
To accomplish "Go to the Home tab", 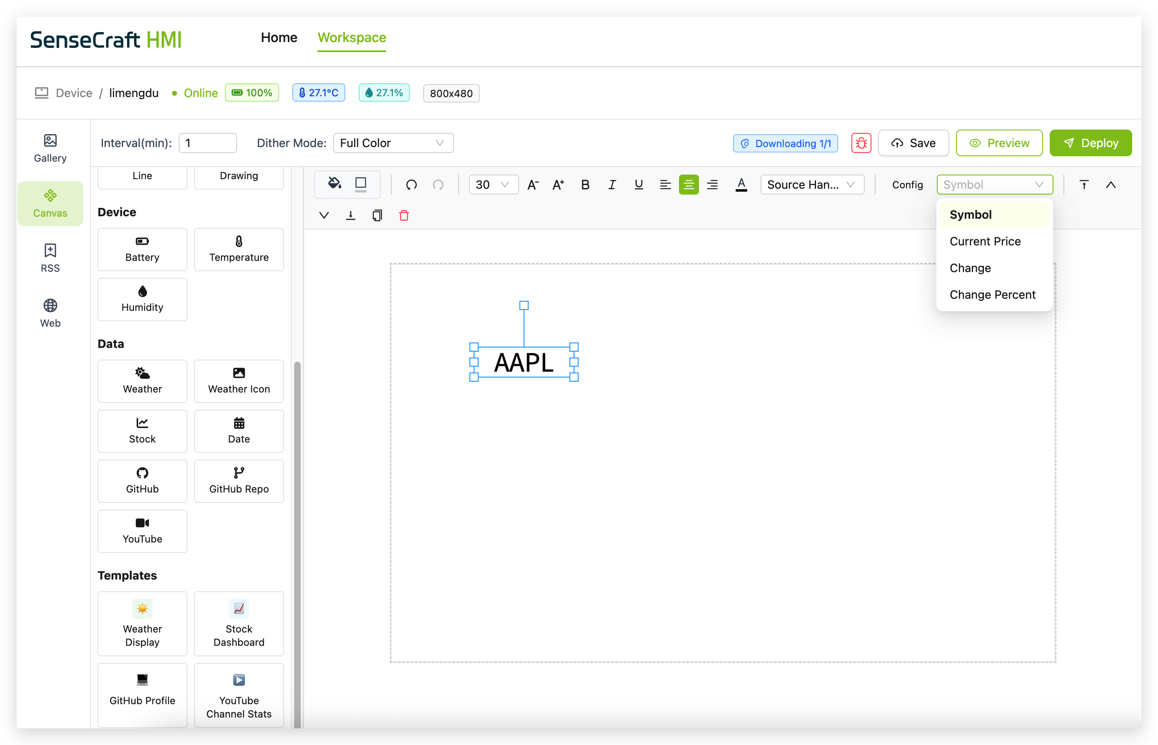I will tap(279, 37).
